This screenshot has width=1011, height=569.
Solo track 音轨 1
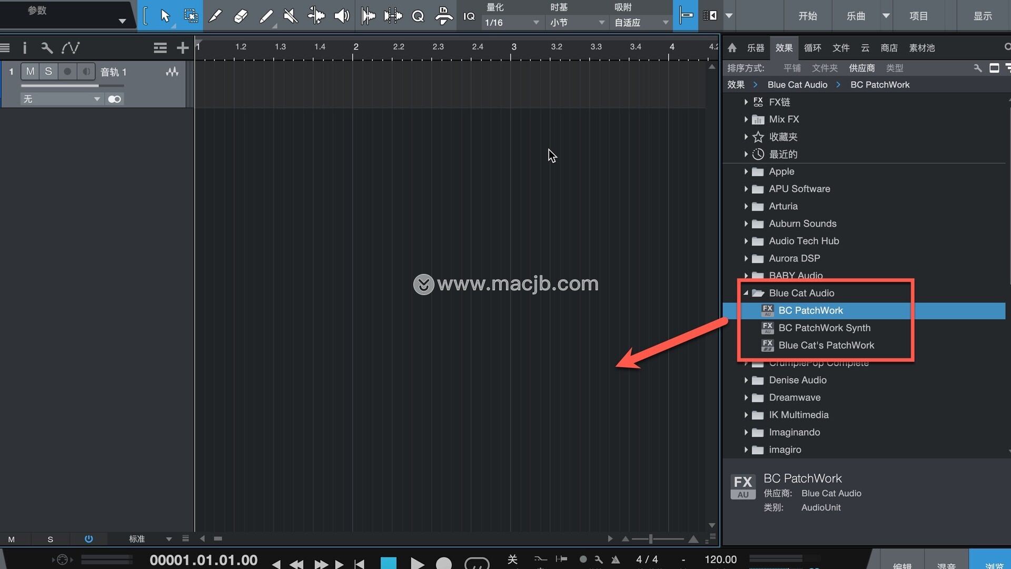(48, 72)
